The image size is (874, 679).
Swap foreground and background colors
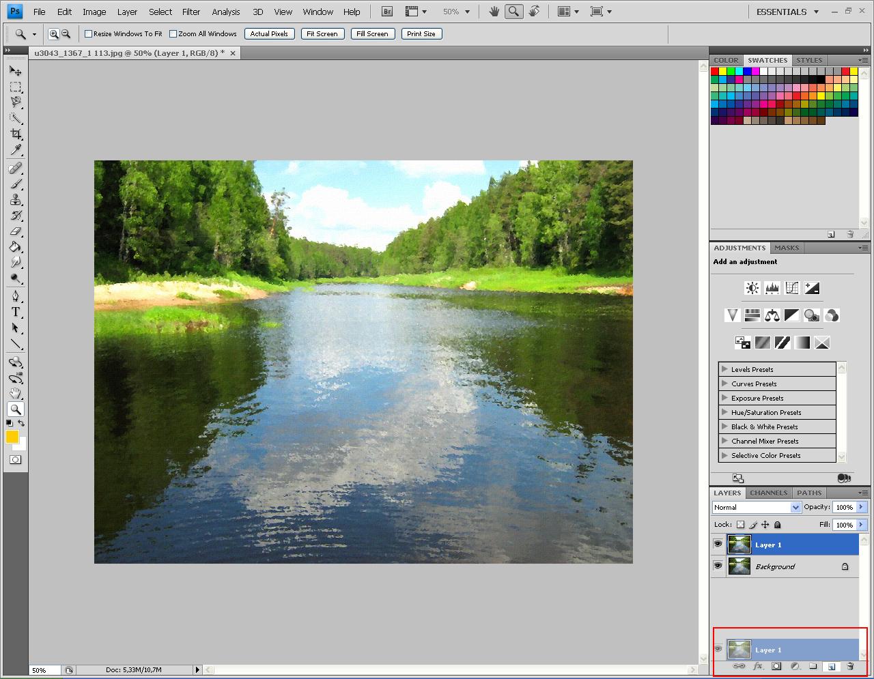tap(21, 423)
